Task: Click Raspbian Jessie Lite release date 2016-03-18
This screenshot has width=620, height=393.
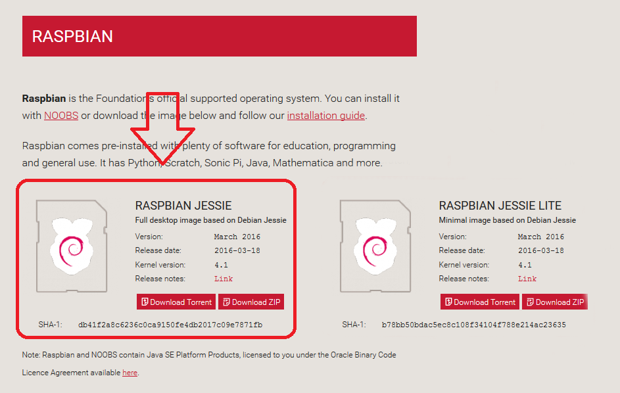Action: point(541,250)
